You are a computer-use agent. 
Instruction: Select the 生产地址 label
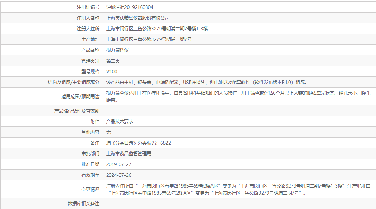pyautogui.click(x=91, y=40)
